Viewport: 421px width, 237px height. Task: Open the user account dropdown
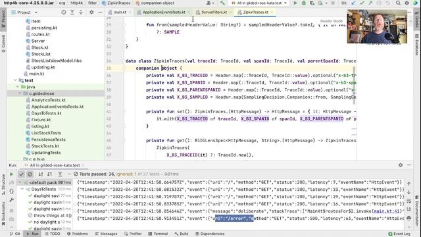click(x=210, y=3)
